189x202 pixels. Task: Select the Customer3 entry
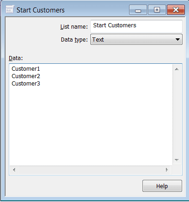(26, 84)
